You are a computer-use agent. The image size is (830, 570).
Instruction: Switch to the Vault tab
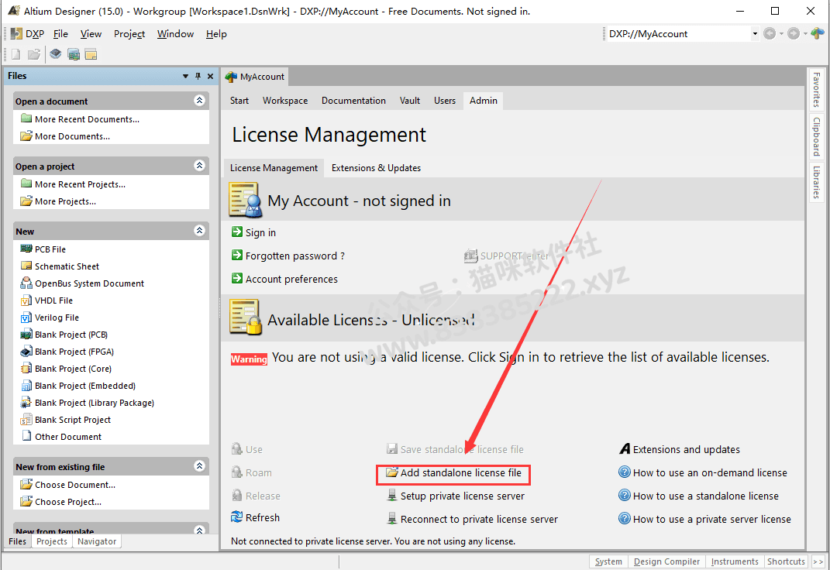410,101
